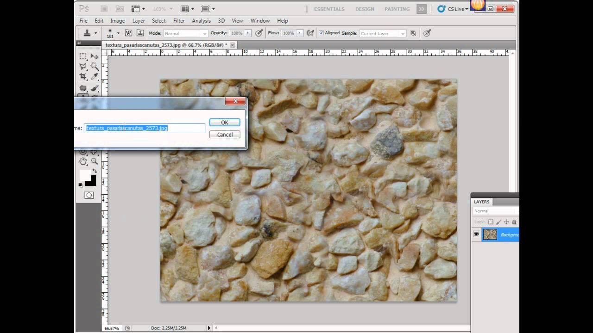Viewport: 593px width, 333px height.
Task: Toggle tablet pressure for opacity
Action: pos(259,33)
